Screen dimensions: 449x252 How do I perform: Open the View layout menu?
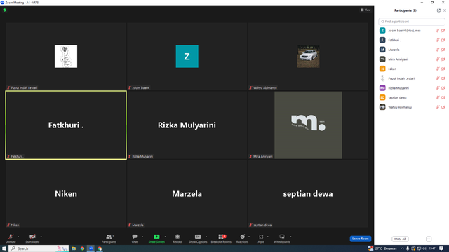coord(366,10)
